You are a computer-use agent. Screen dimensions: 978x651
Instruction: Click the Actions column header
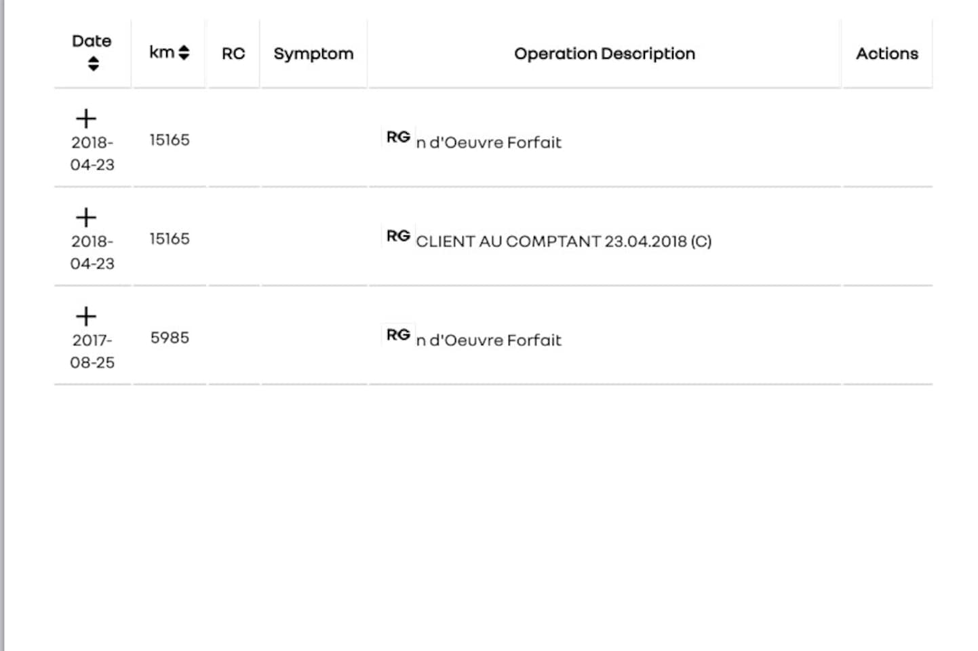point(887,54)
